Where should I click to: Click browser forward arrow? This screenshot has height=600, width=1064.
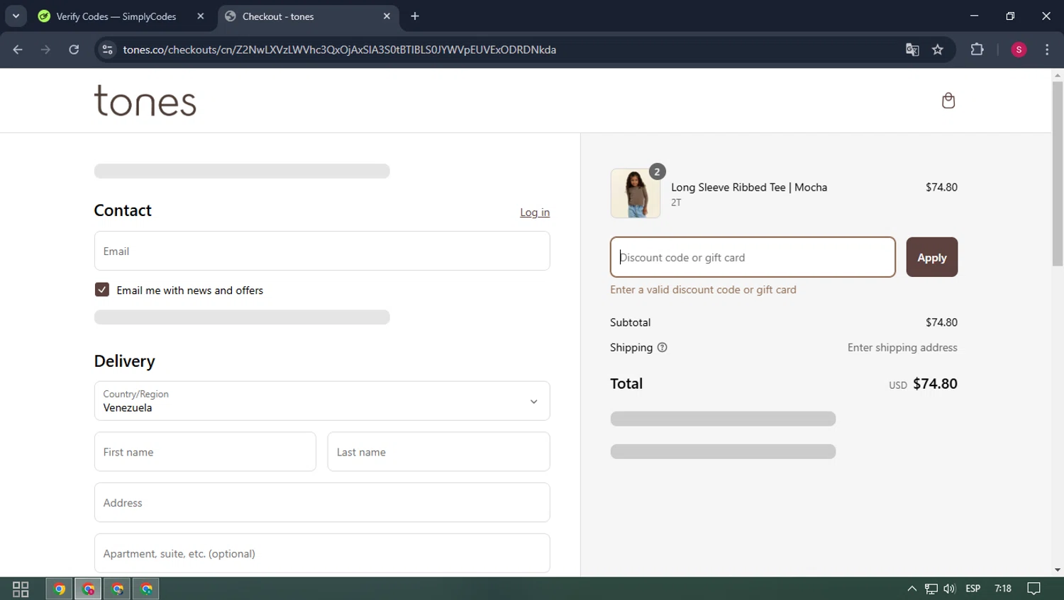45,50
